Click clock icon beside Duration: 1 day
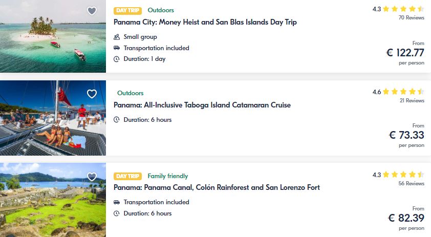Viewport: 431px width, 237px height. click(117, 59)
